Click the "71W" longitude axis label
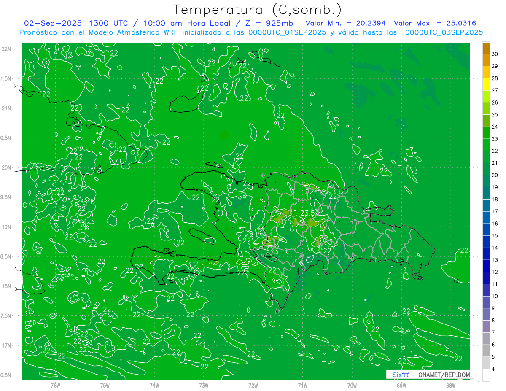Image resolution: width=506 pixels, height=391 pixels. pyautogui.click(x=302, y=385)
